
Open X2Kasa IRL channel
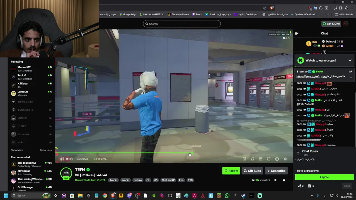click(31, 85)
